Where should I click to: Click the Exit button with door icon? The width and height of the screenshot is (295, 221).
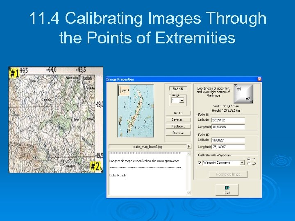coord(227,190)
